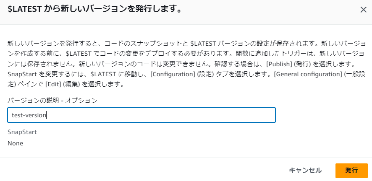Screen dimensions: 372x181
Task: Click the バージョンの説明 - オプション label
Action: 52,100
